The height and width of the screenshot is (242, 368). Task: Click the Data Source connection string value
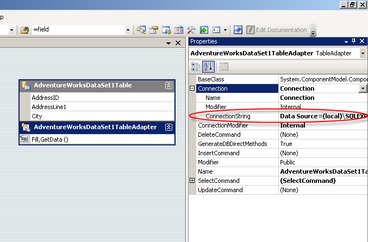pos(323,116)
